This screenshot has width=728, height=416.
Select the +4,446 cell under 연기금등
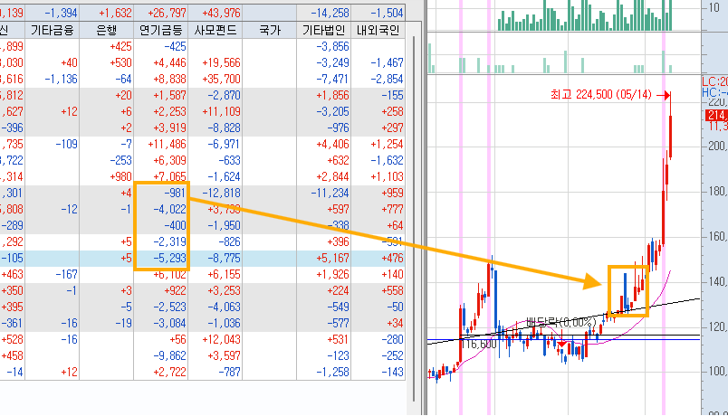point(169,62)
